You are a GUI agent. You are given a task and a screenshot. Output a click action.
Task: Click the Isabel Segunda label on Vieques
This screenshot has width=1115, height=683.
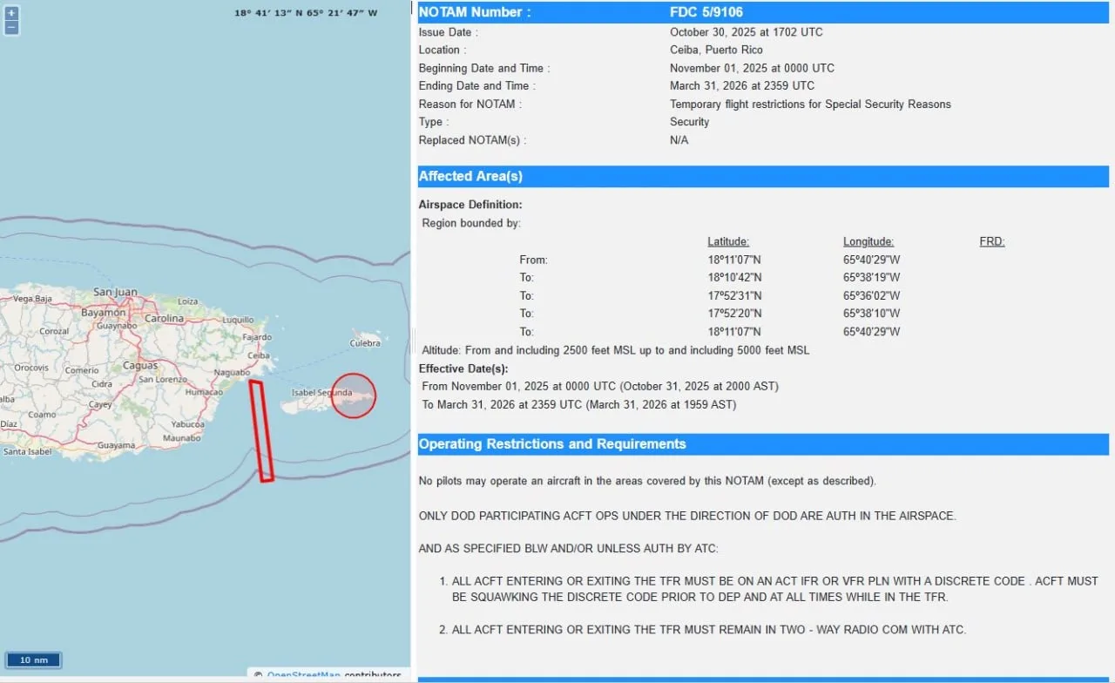(x=322, y=393)
